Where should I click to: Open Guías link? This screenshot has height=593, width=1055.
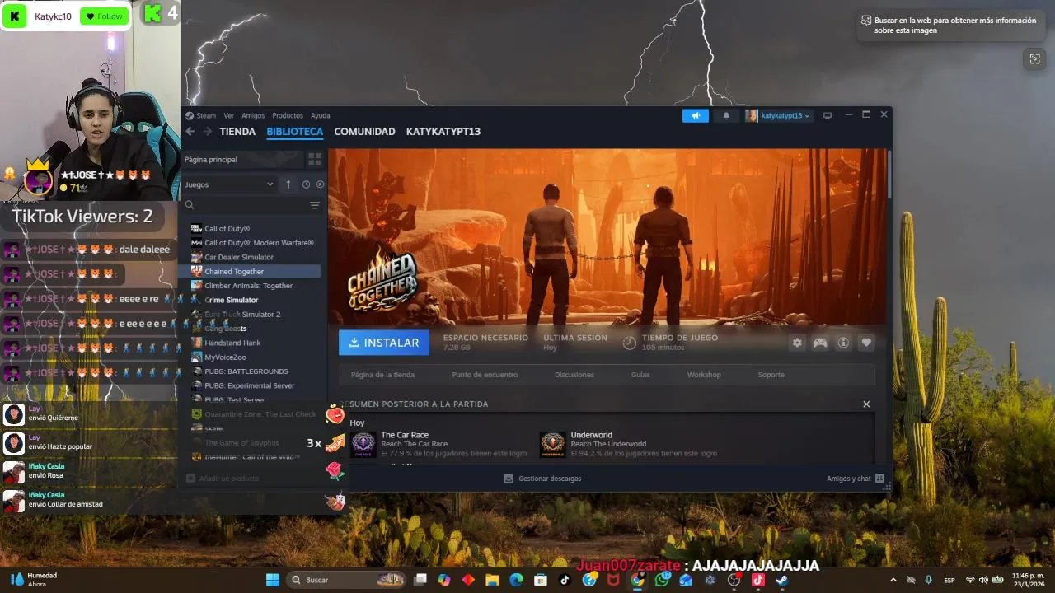pos(640,375)
